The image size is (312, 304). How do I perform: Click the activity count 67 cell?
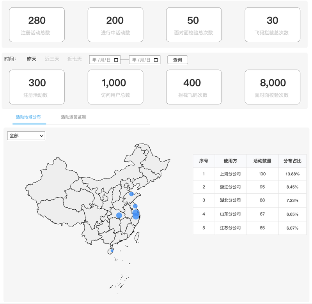point(262,214)
